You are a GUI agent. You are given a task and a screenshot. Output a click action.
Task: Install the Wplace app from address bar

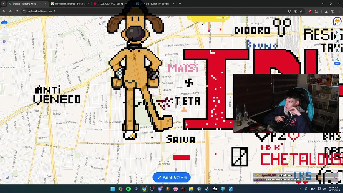pos(290,11)
